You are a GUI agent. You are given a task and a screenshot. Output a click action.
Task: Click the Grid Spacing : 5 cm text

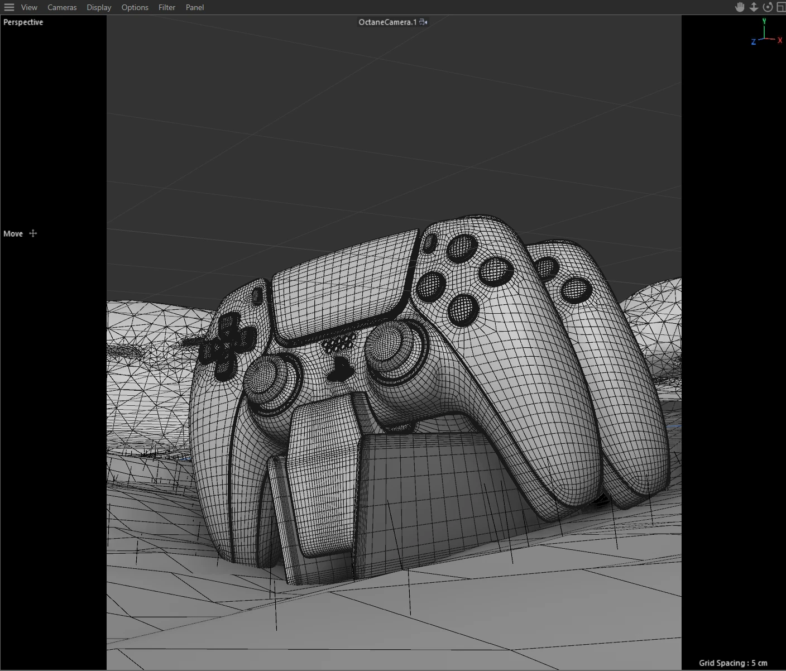pos(733,663)
